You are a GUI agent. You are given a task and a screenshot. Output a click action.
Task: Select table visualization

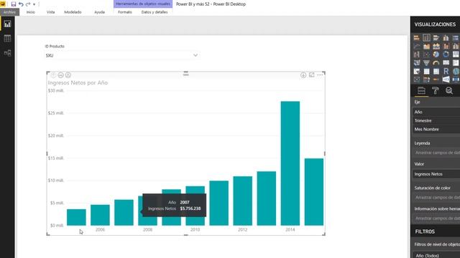coord(426,72)
